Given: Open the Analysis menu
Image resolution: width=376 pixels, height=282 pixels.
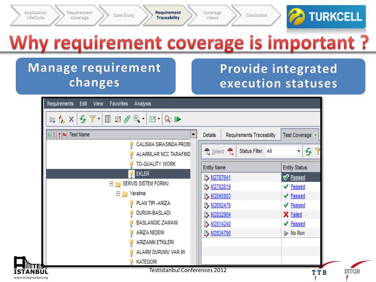Looking at the screenshot, I should pos(142,104).
